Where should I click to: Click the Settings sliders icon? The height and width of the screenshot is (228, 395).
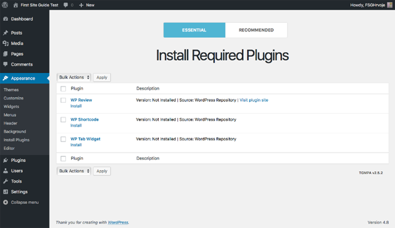[6, 192]
